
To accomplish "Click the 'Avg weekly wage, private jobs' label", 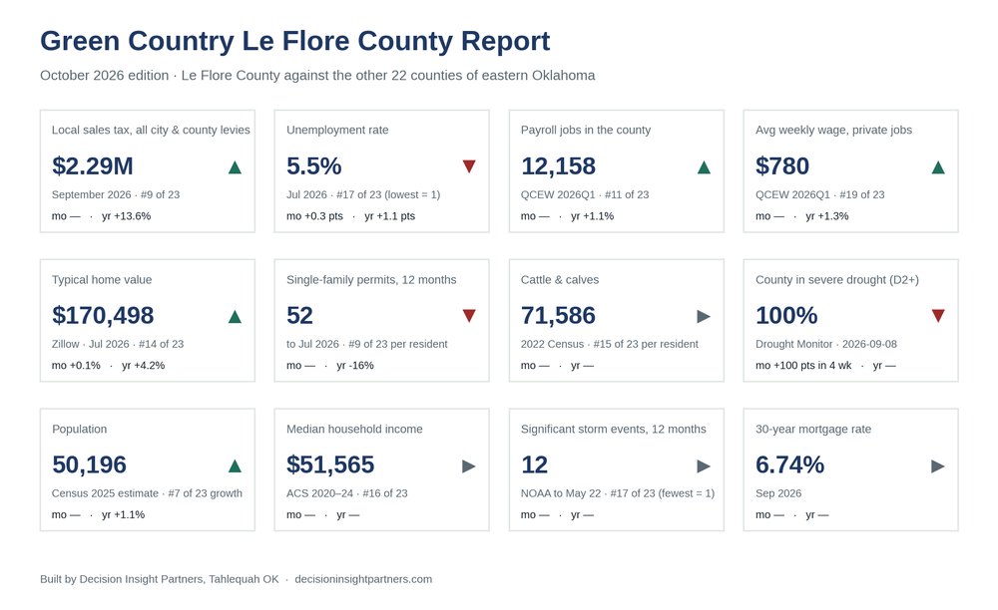I will tap(833, 131).
